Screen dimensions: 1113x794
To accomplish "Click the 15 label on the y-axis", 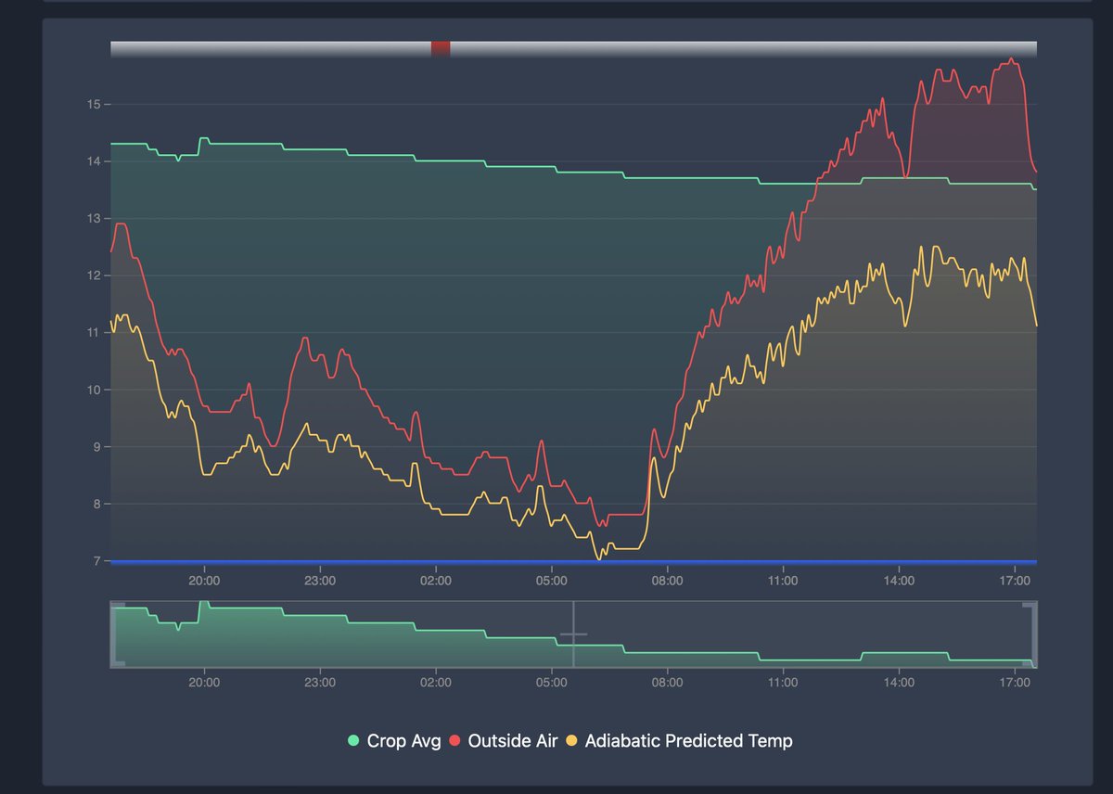I will point(94,104).
